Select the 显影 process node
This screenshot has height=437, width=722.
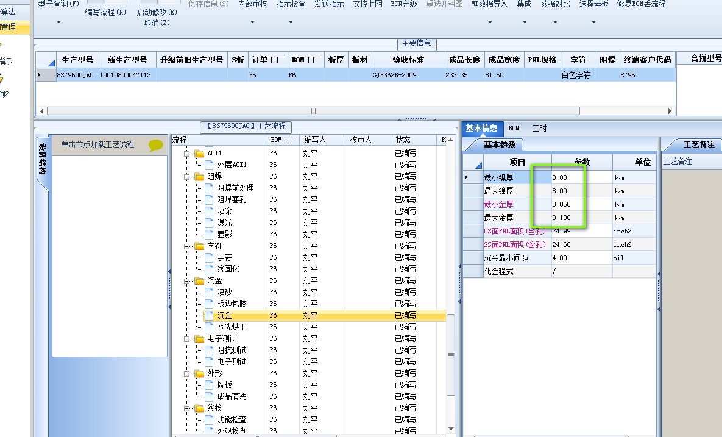click(x=224, y=234)
